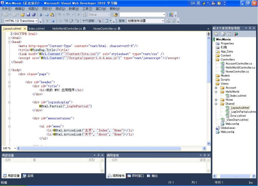
Task: Click the Show Next Statement arrow icon
Action: (x=60, y=21)
